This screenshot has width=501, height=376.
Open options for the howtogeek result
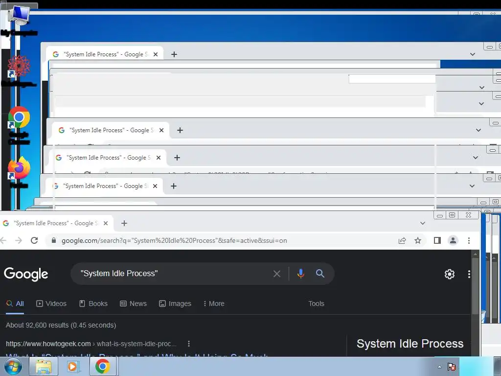189,344
